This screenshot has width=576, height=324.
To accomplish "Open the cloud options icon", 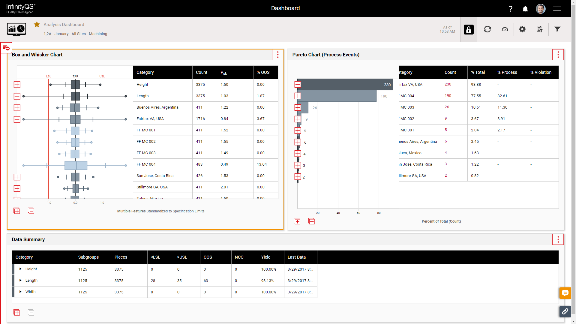I will [505, 29].
